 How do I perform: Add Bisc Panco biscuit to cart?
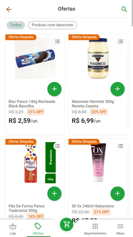pyautogui.click(x=54, y=89)
